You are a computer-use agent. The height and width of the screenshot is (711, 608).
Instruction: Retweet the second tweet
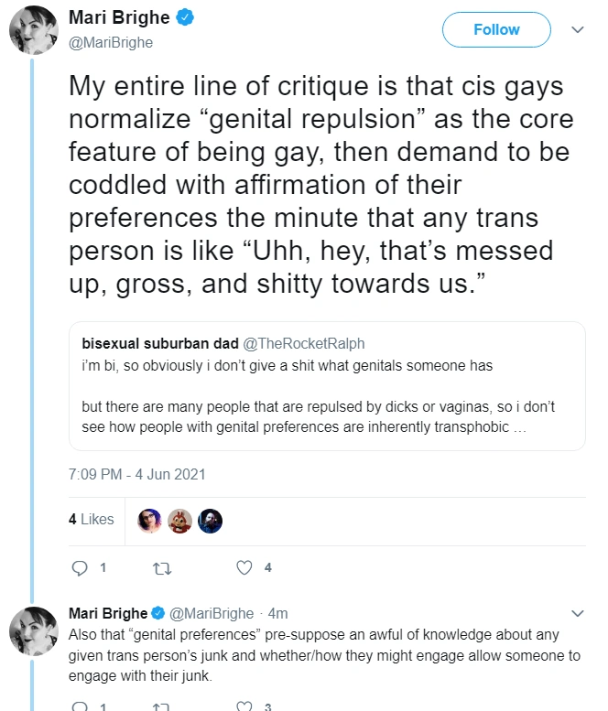pos(162,706)
